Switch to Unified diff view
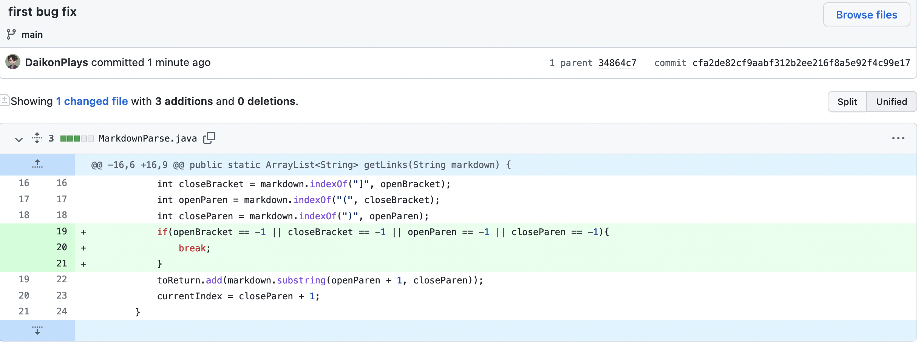 point(892,102)
